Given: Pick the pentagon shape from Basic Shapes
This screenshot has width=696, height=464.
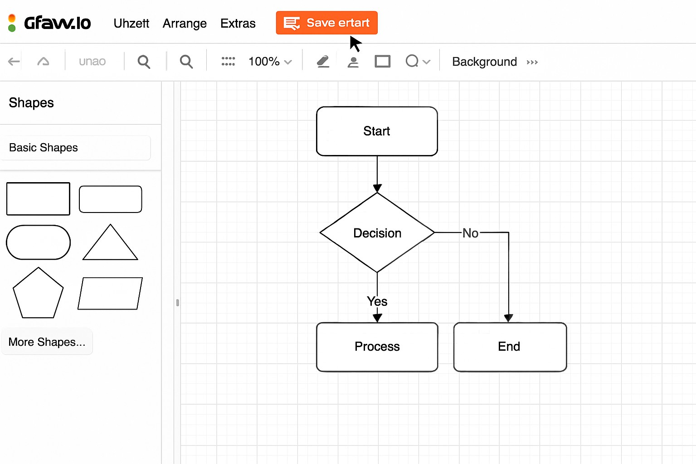Looking at the screenshot, I should tap(38, 293).
